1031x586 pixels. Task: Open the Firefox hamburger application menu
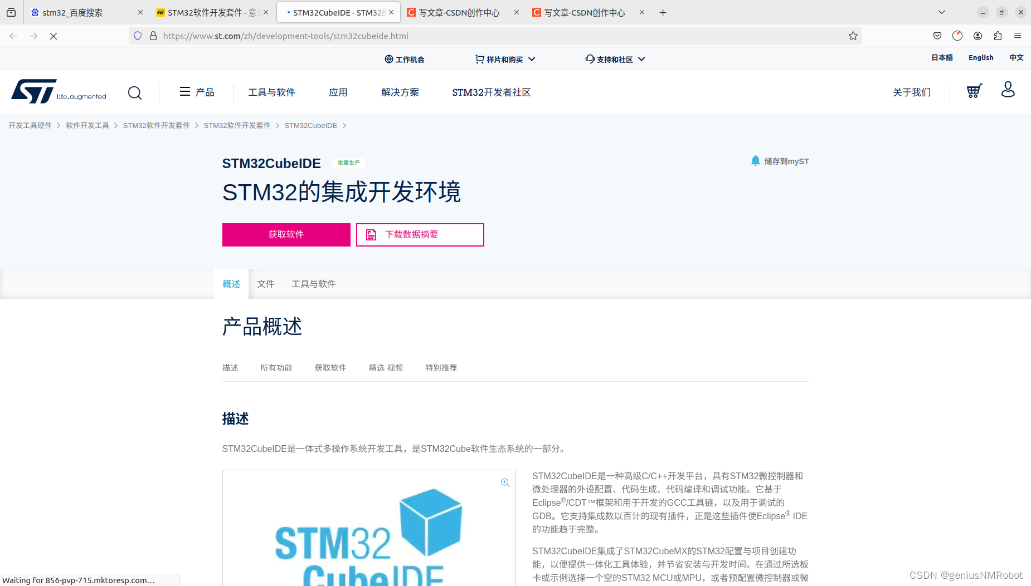[x=1018, y=36]
